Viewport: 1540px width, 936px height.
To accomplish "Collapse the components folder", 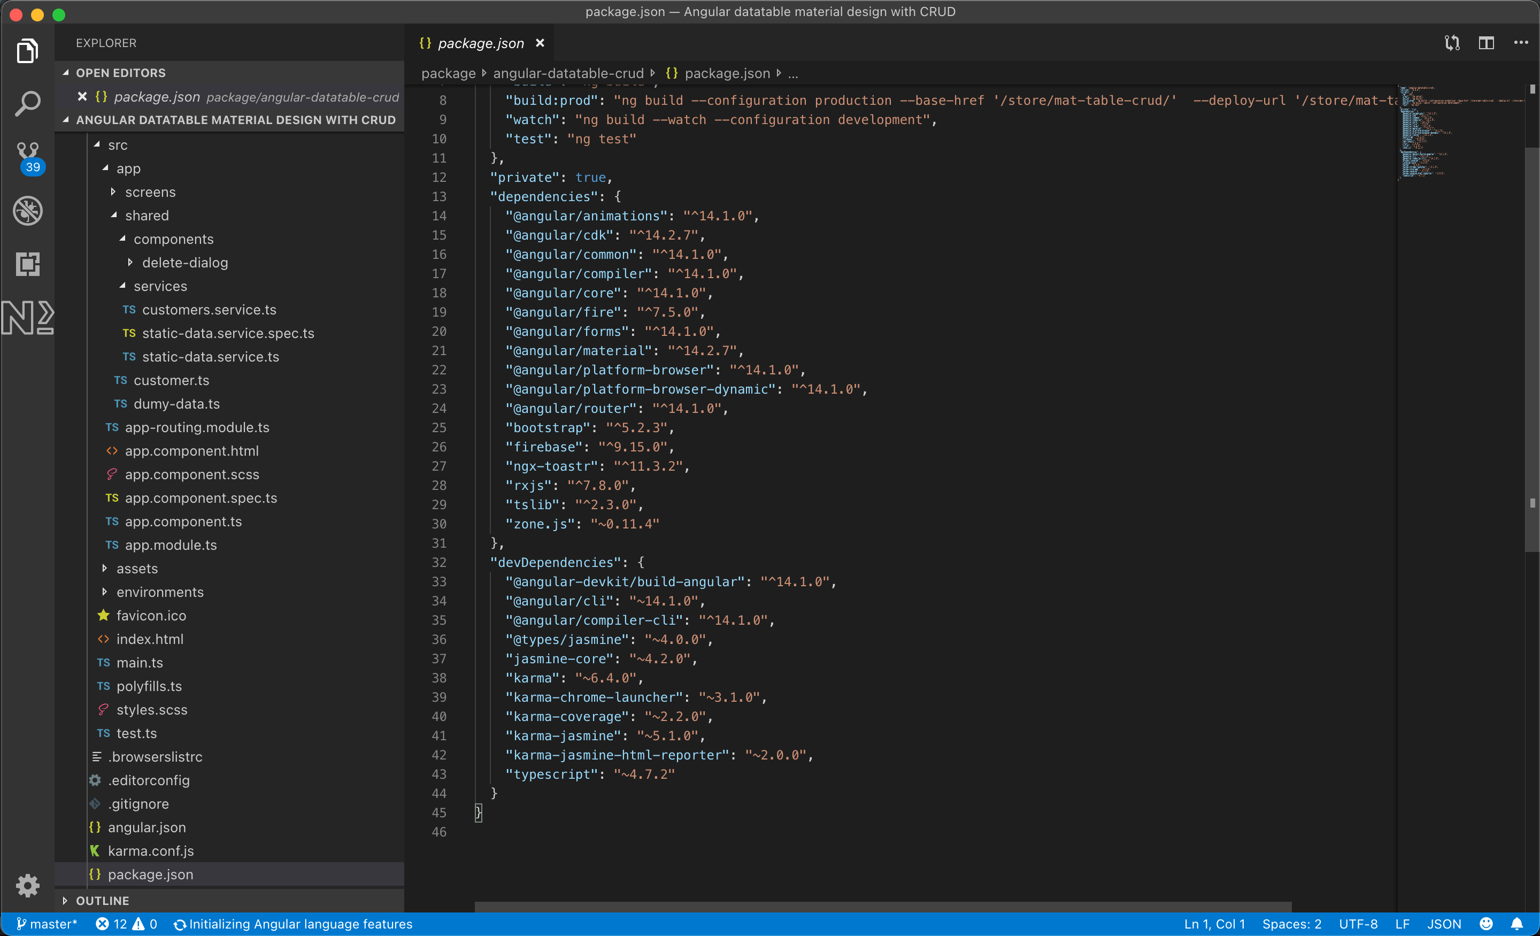I will [122, 239].
